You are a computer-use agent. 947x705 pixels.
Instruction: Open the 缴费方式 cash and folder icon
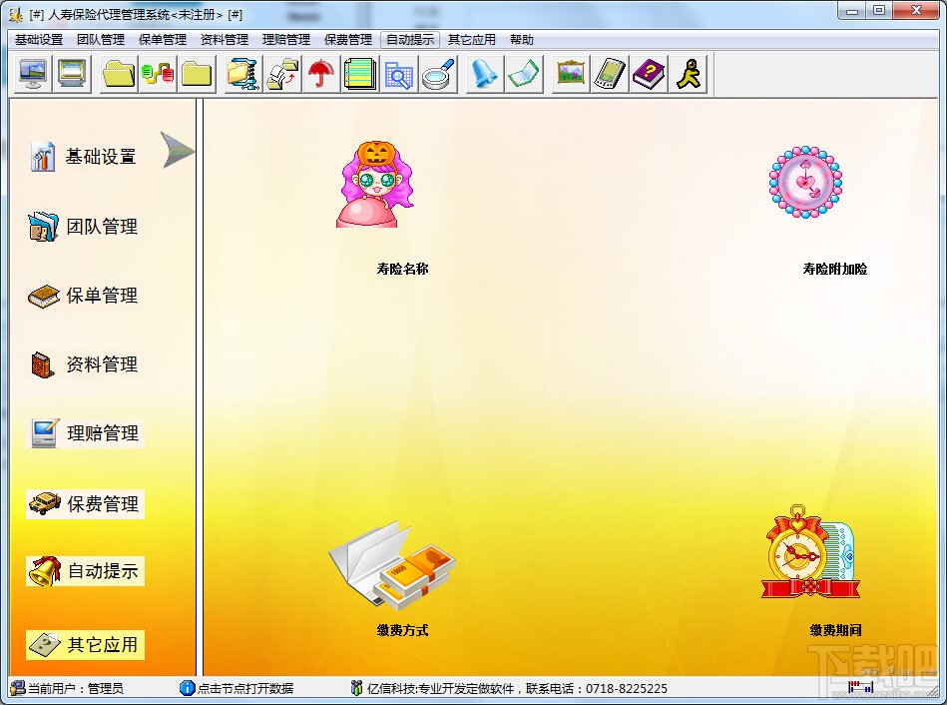(392, 566)
